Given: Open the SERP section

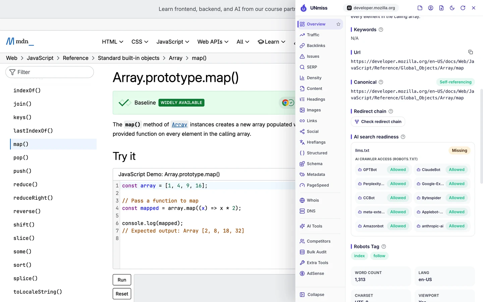Looking at the screenshot, I should [x=320, y=67].
